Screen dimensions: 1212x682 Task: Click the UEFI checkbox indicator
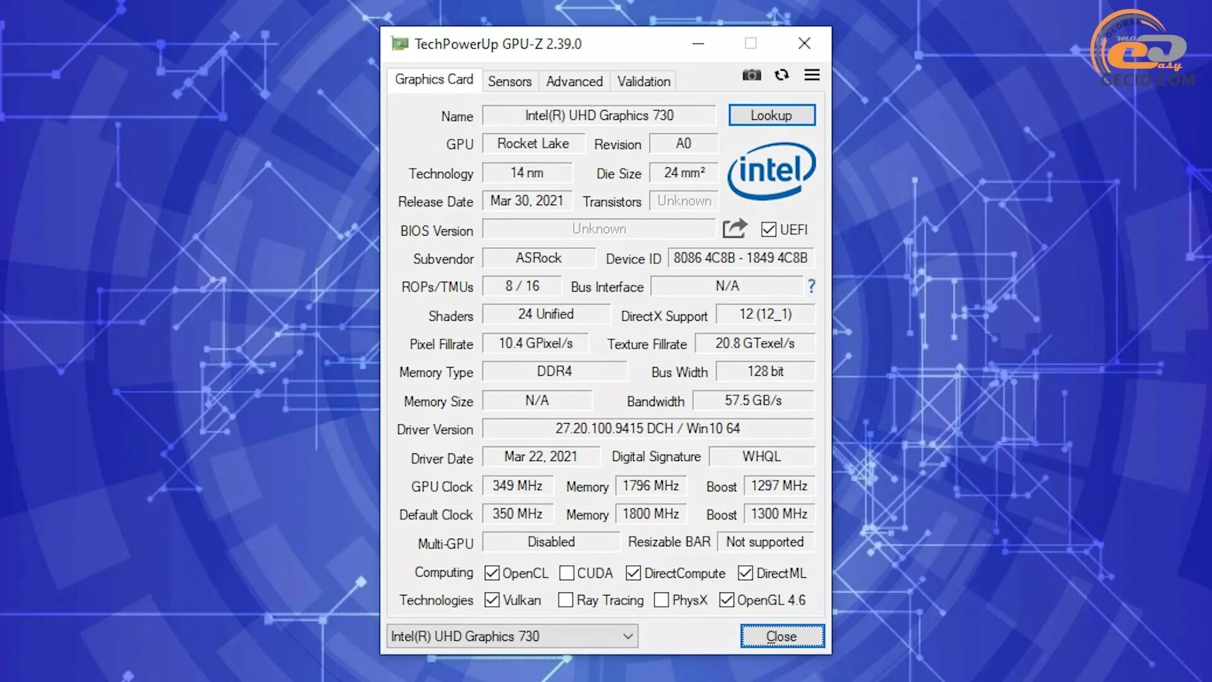pos(767,229)
